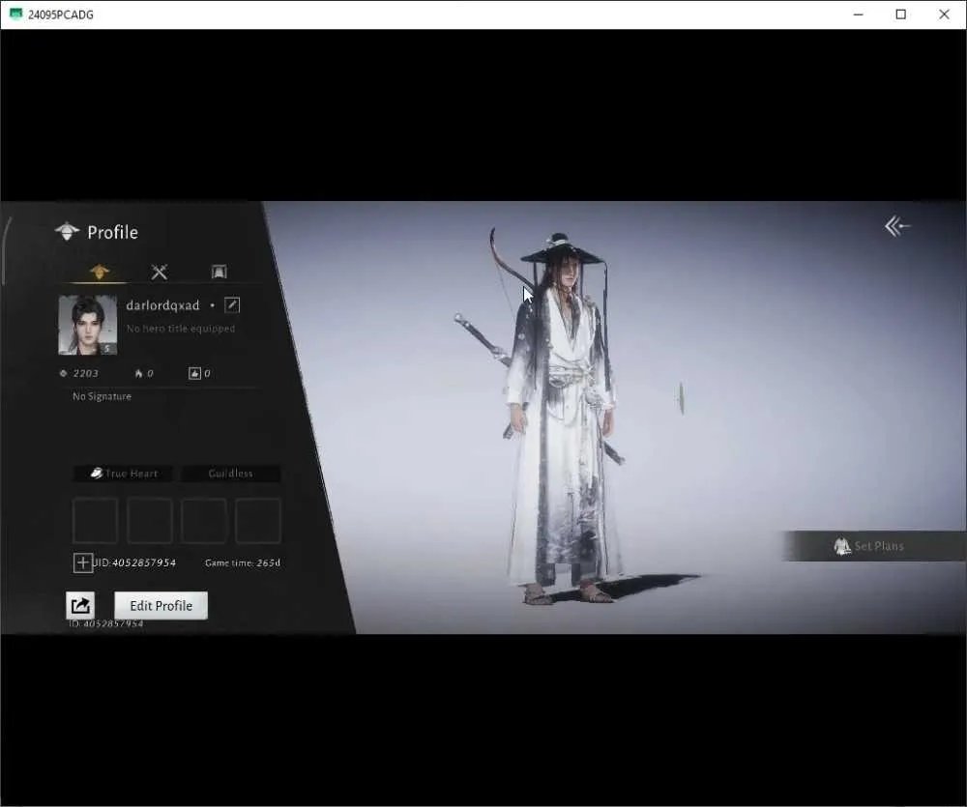Click the player avatar portrait
Screen dimensions: 967x807
(x=88, y=325)
